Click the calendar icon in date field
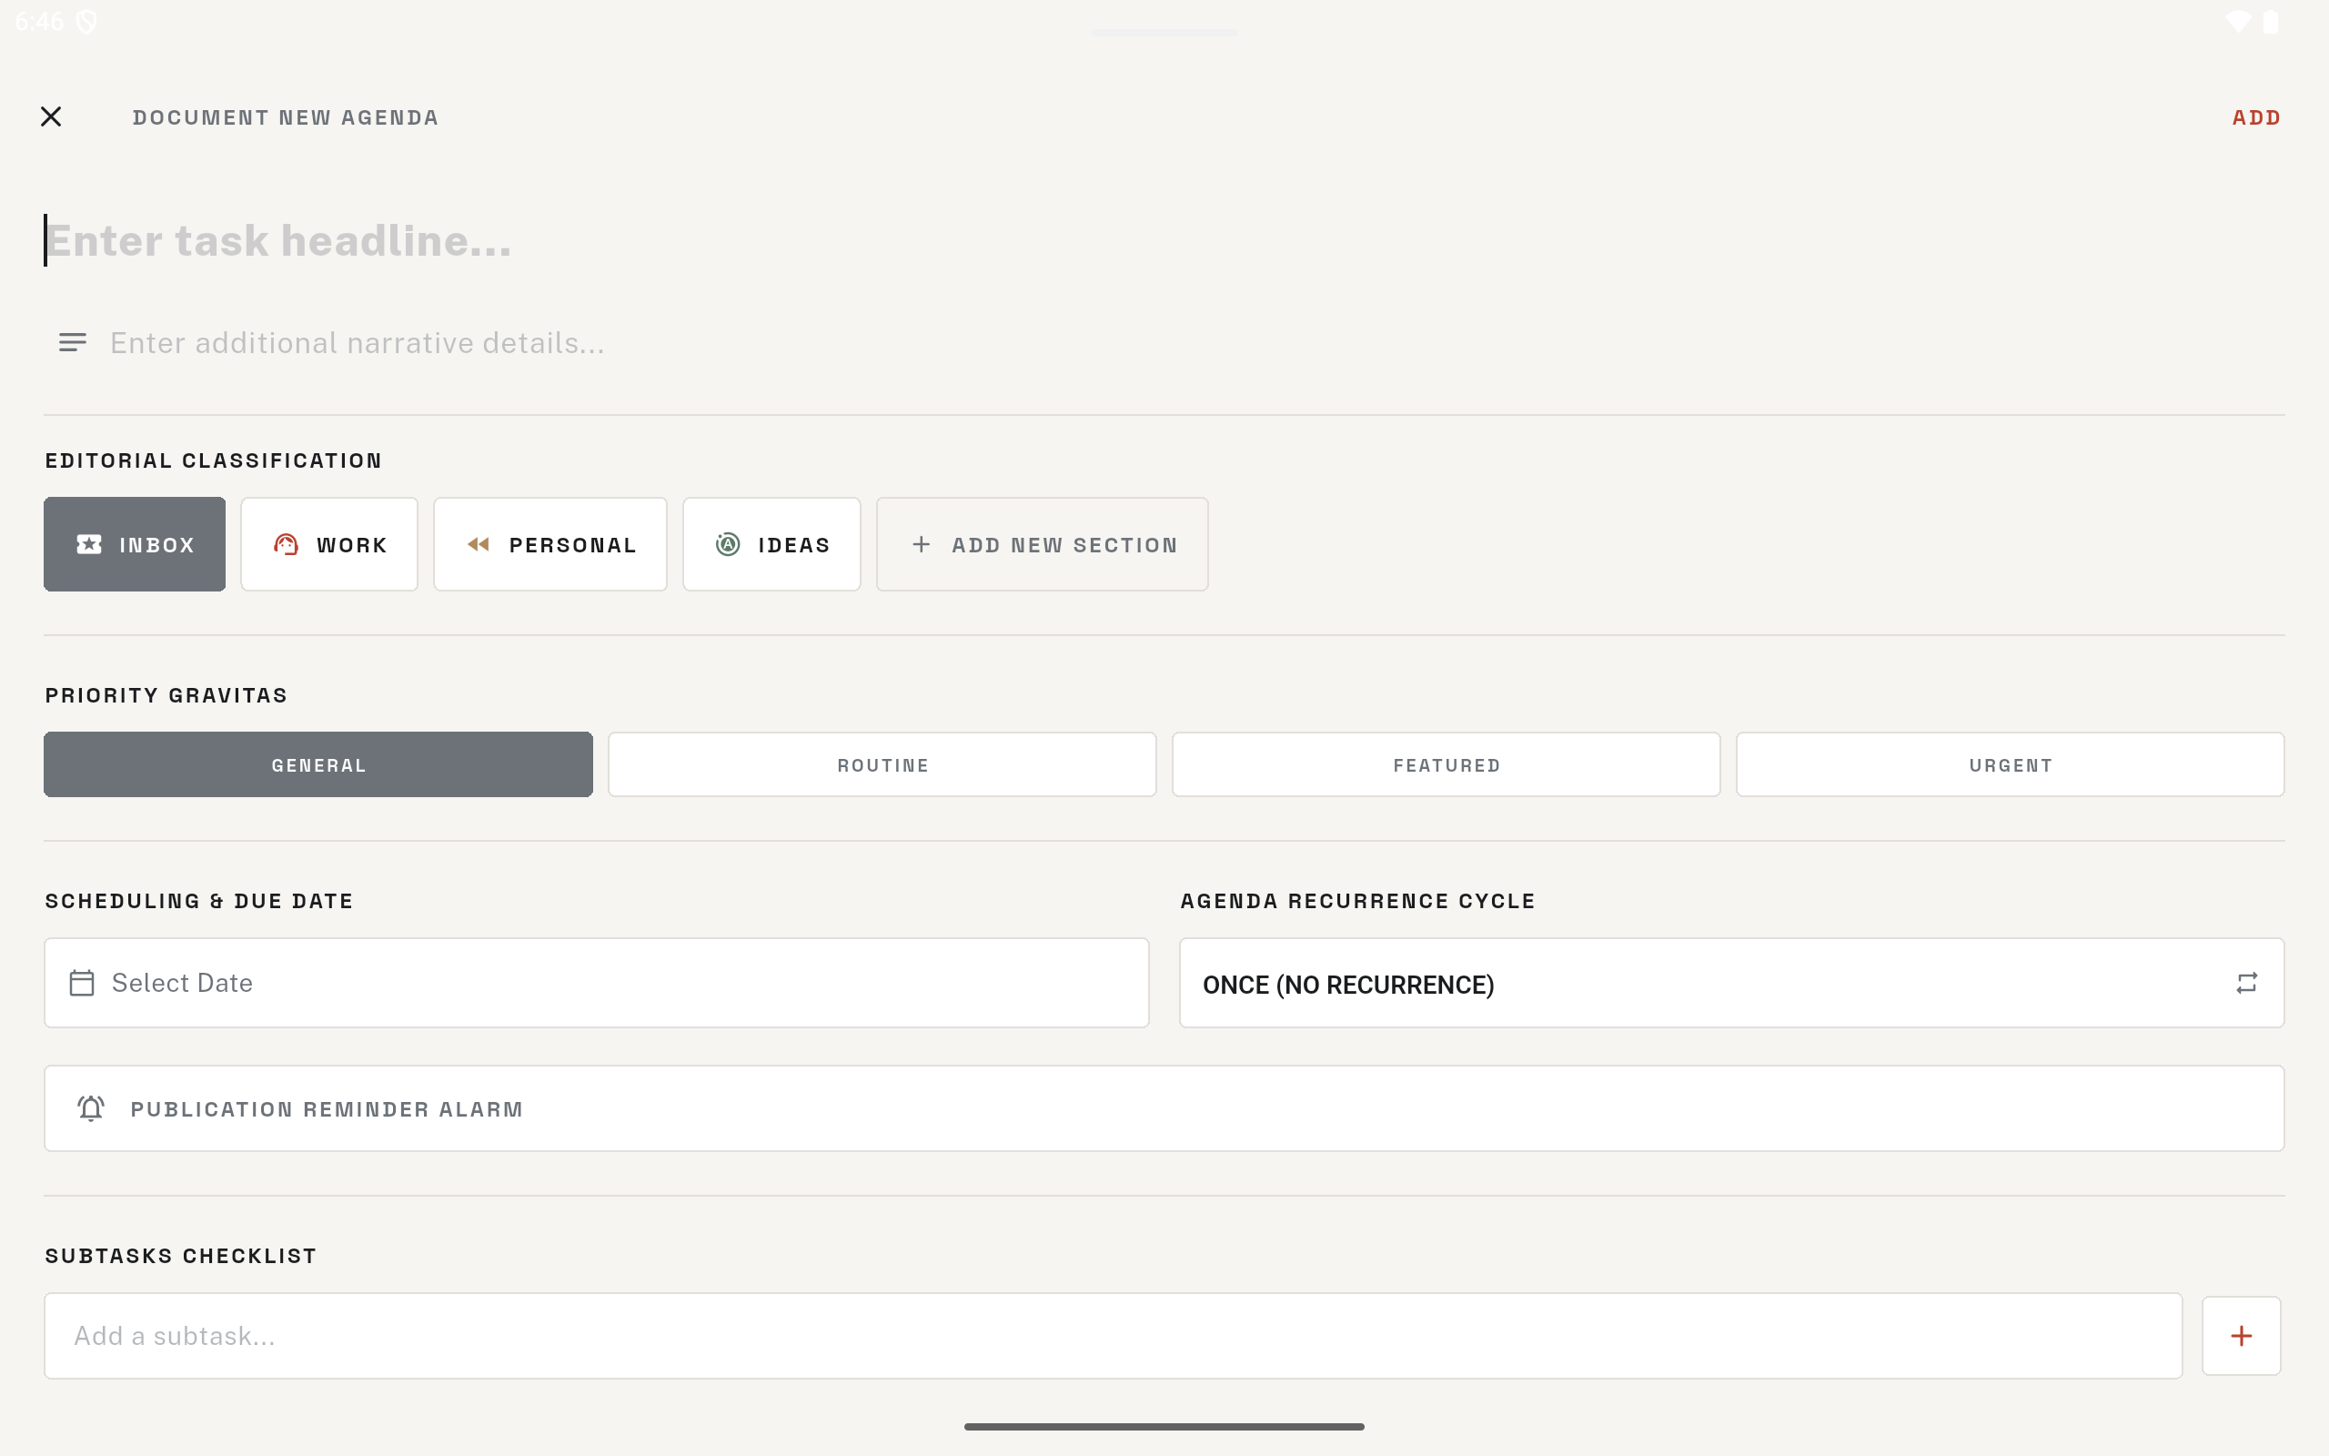The height and width of the screenshot is (1456, 2329). (x=82, y=982)
